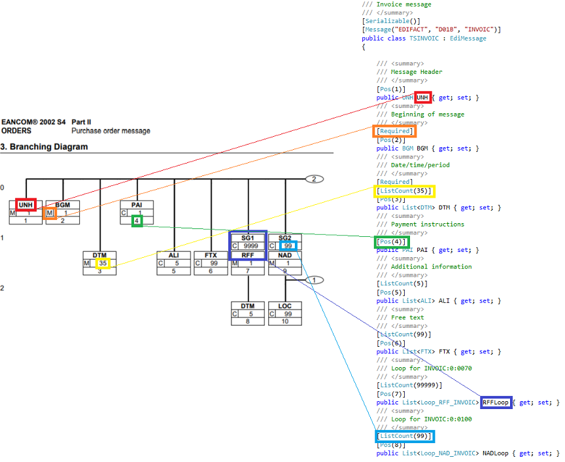The height and width of the screenshot is (462, 565).
Task: Select the FTX segment label in the diagram
Action: [x=211, y=255]
